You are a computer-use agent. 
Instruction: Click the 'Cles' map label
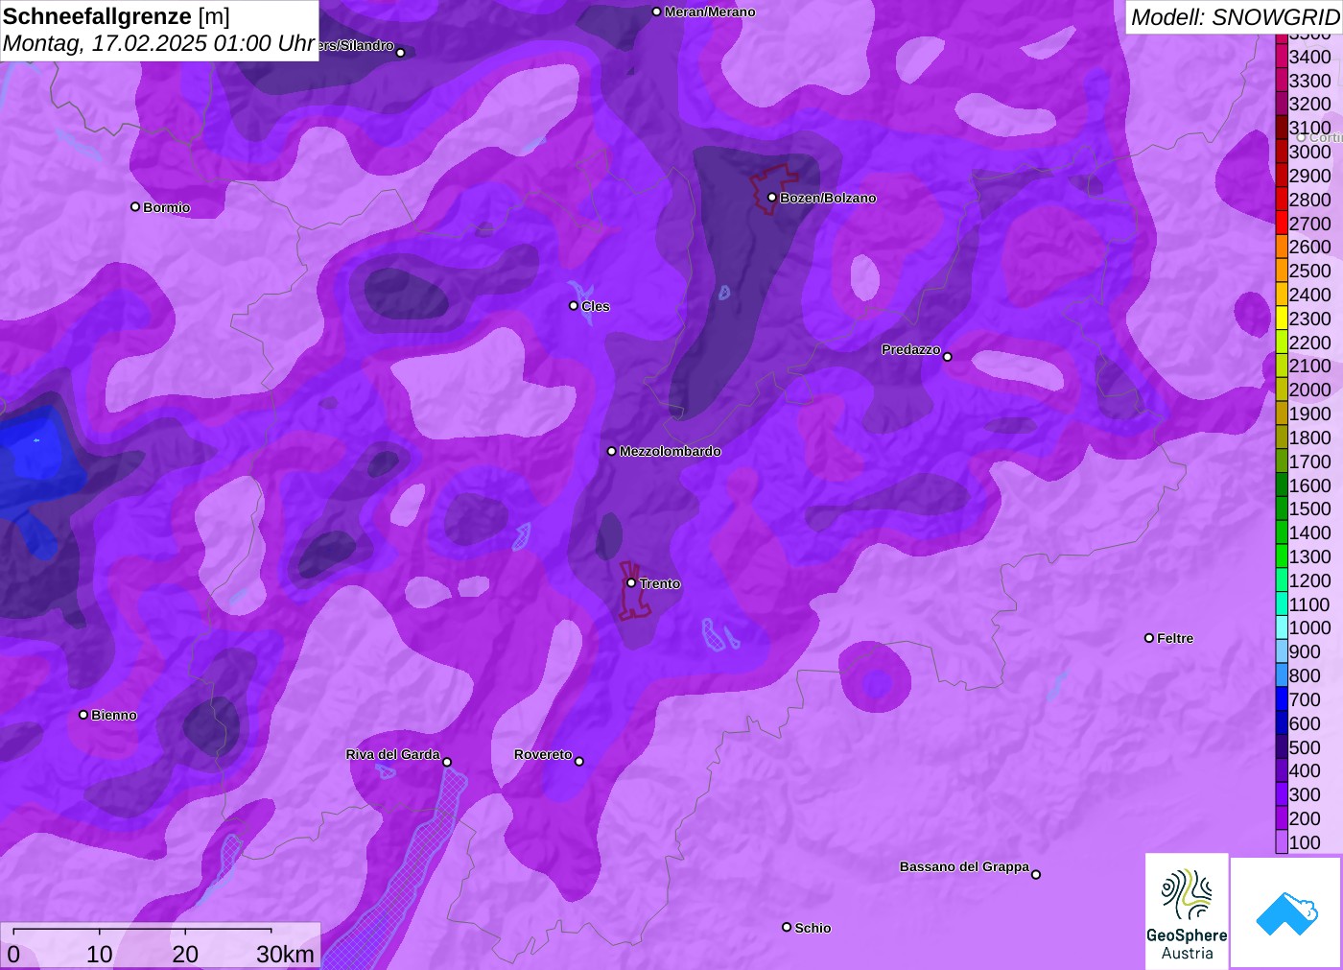(596, 306)
